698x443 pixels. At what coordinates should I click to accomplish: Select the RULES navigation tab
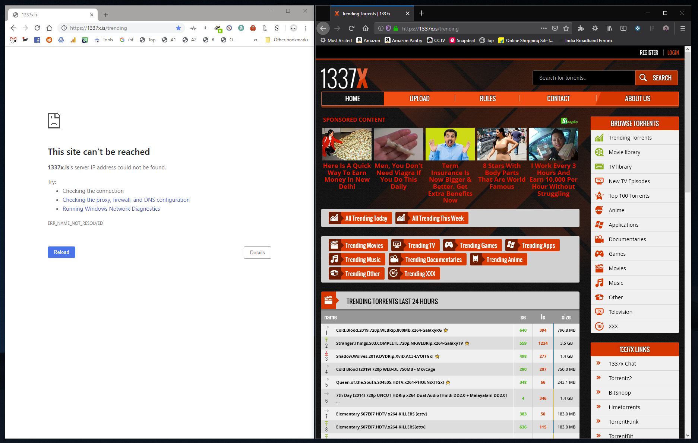(487, 99)
